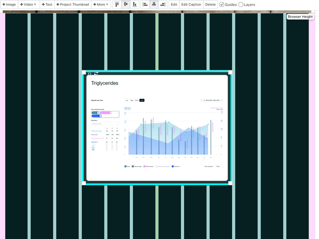Viewport: 319px width, 239px height.
Task: Enable the Layers checkbox
Action: coord(241,5)
